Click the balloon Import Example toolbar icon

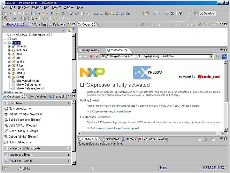pyautogui.click(x=52, y=13)
